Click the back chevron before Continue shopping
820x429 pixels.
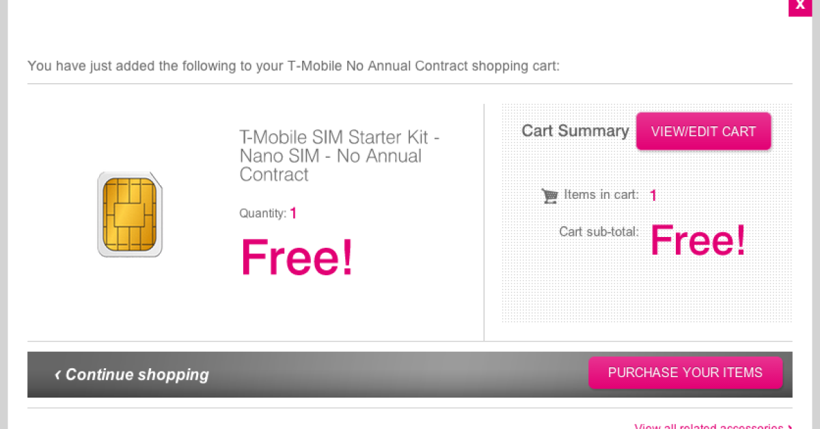point(58,374)
